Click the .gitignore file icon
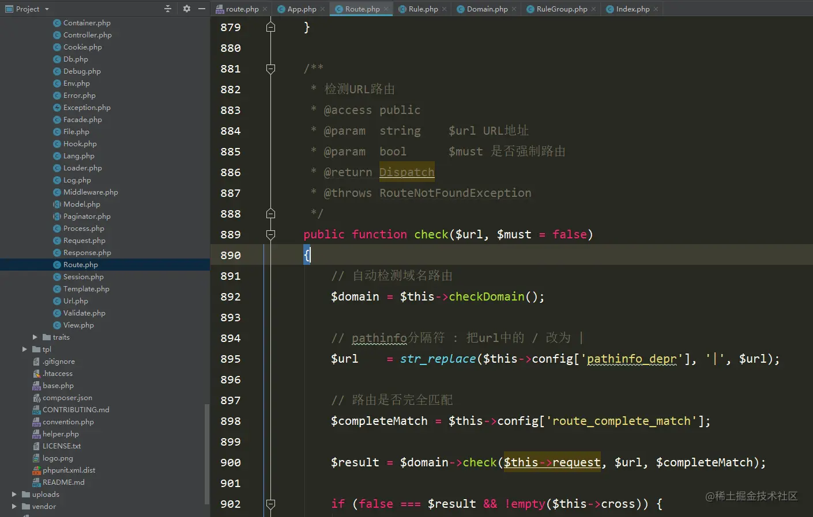 point(36,362)
